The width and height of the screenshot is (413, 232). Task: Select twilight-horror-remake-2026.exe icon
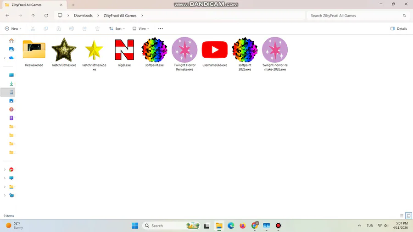tap(275, 50)
